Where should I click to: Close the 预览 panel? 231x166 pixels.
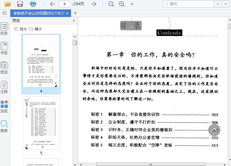[74, 20]
